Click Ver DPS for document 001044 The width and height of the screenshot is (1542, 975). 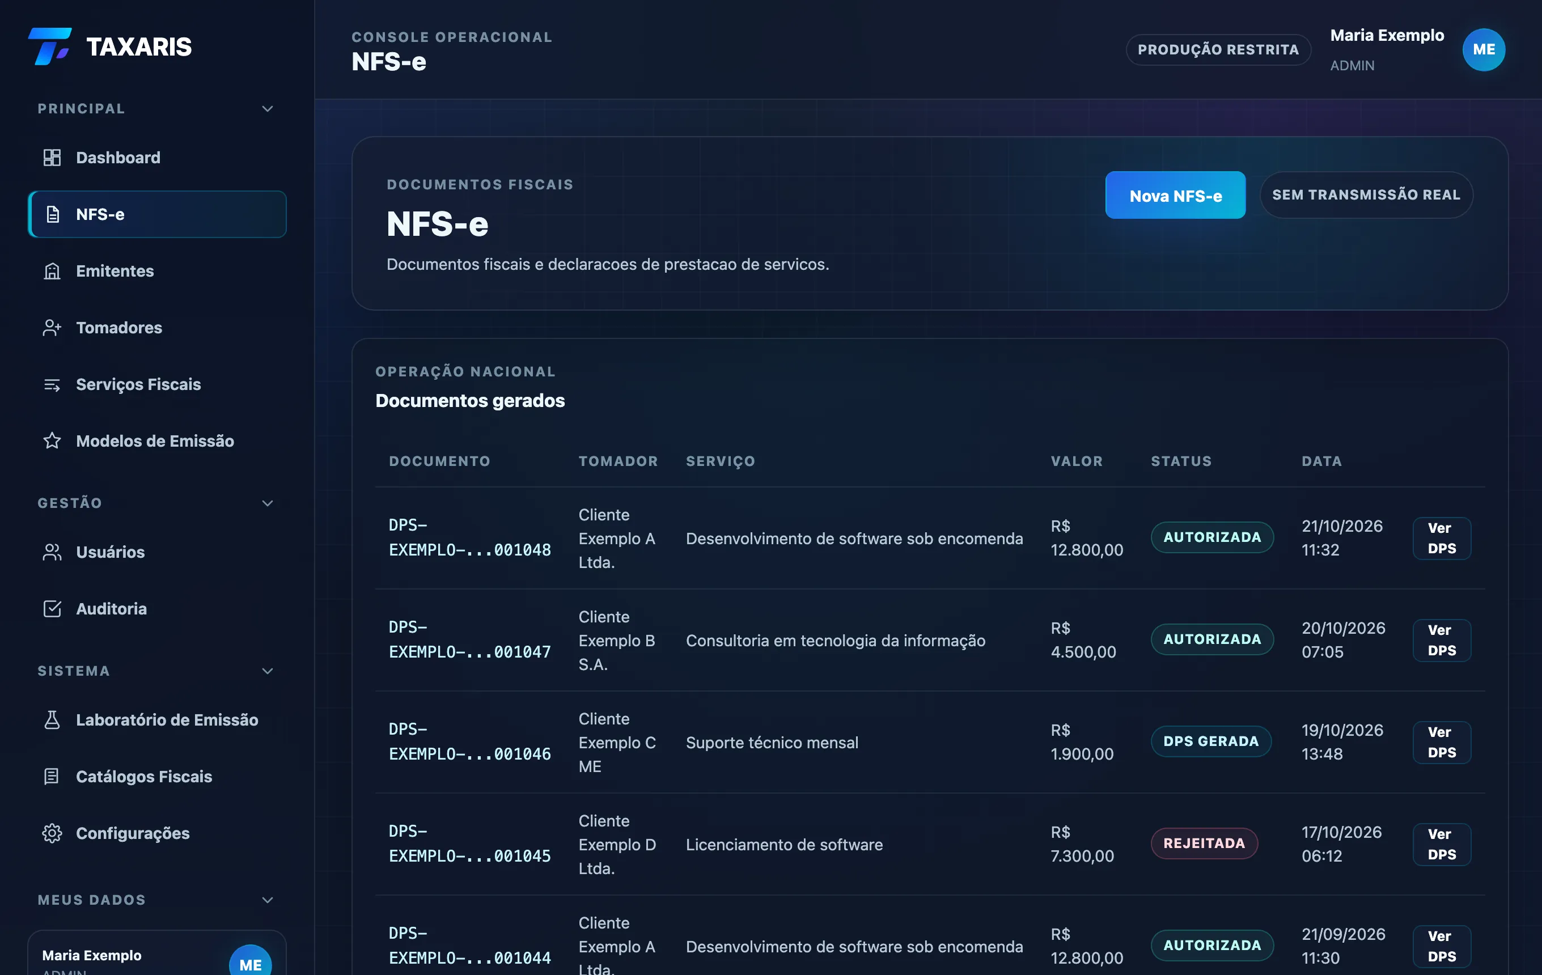[x=1442, y=946]
